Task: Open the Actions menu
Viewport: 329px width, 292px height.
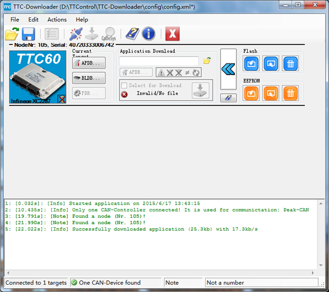Action: [x=57, y=19]
